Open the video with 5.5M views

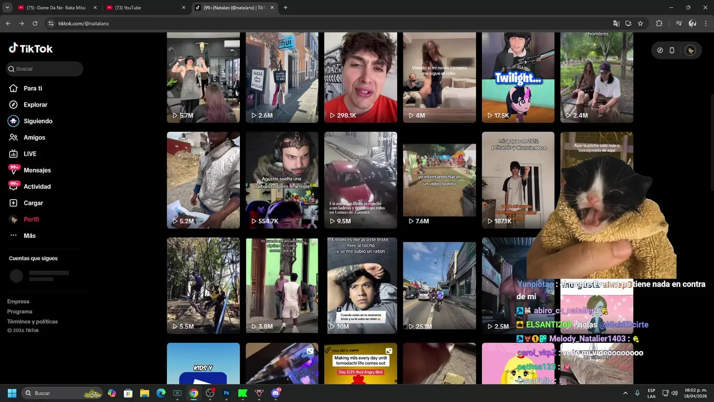pos(203,285)
